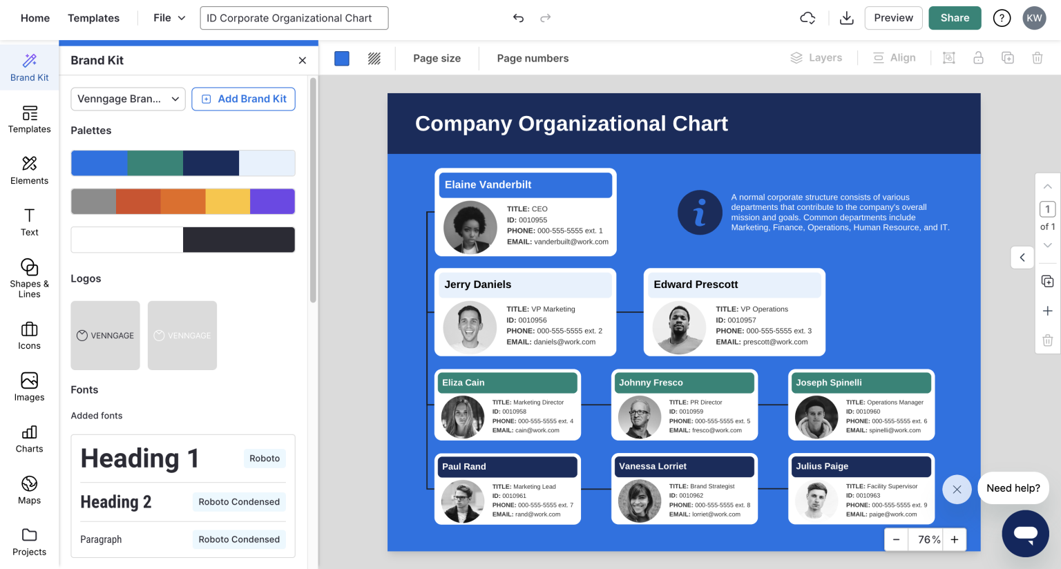Open the Icons panel
Image resolution: width=1061 pixels, height=569 pixels.
29,335
